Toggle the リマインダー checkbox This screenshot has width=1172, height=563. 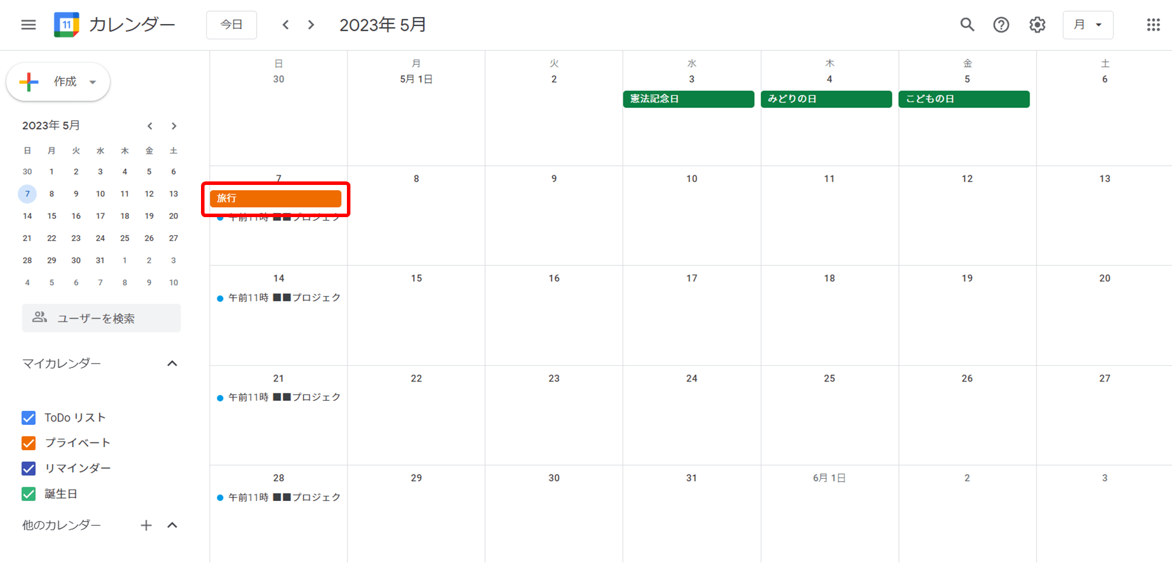coord(28,468)
